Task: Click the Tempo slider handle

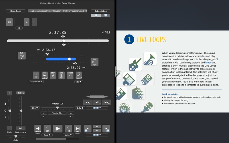Action: [58, 108]
